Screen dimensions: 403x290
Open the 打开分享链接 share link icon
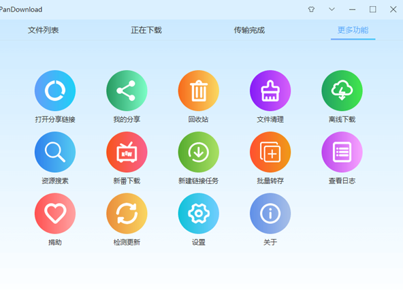coord(55,91)
